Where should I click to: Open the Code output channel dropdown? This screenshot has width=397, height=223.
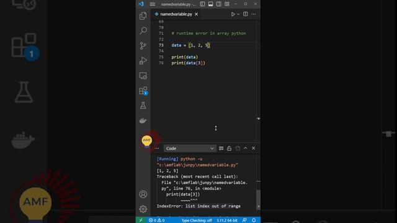(190, 149)
